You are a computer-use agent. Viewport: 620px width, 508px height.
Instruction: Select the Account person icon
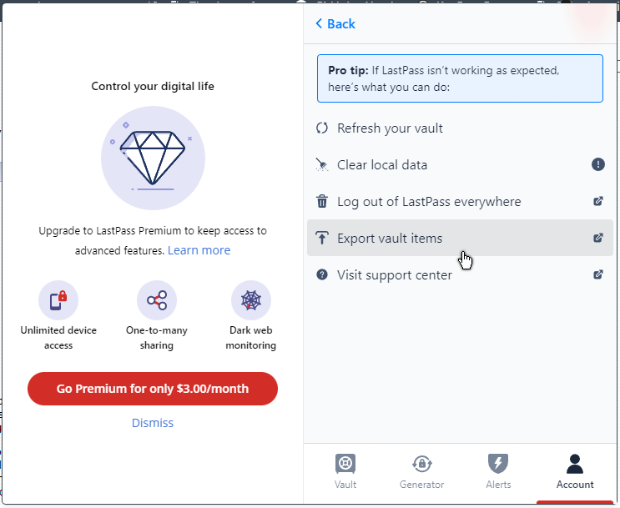(575, 463)
